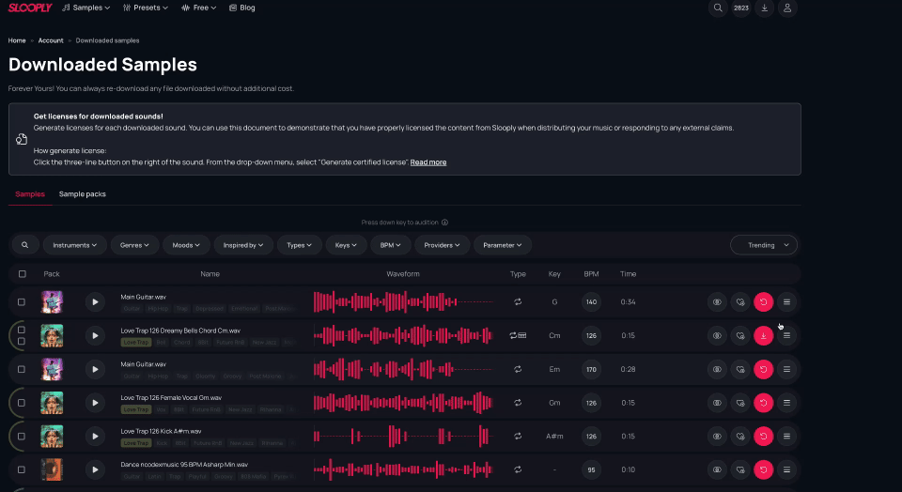Re-download Kick A#m sample with red button
Screen dimensions: 902x492
(763, 437)
